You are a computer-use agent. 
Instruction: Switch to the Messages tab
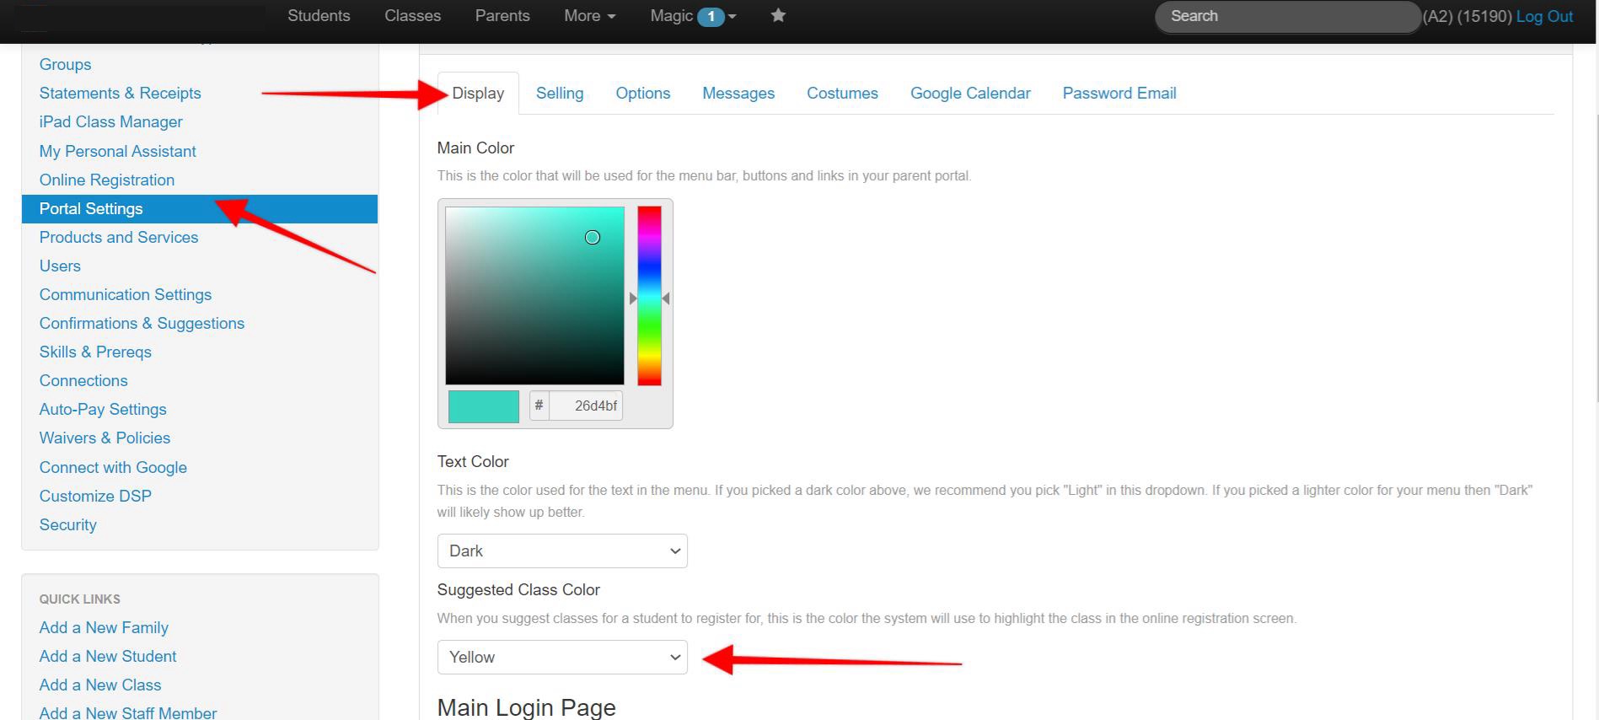pyautogui.click(x=738, y=94)
